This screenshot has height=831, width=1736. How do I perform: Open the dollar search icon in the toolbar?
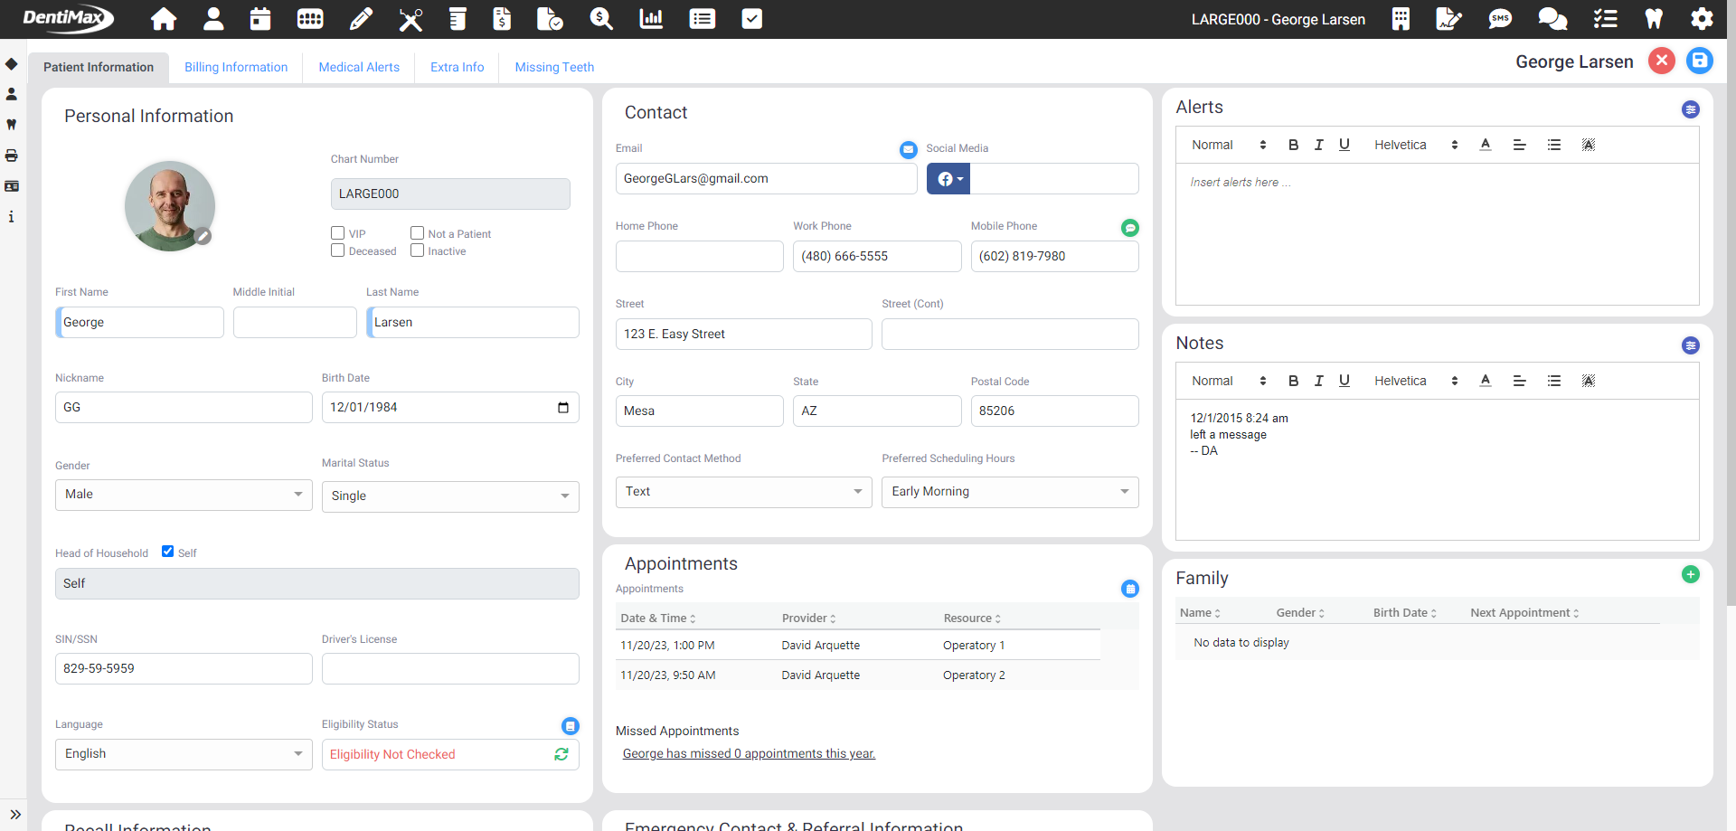[600, 19]
